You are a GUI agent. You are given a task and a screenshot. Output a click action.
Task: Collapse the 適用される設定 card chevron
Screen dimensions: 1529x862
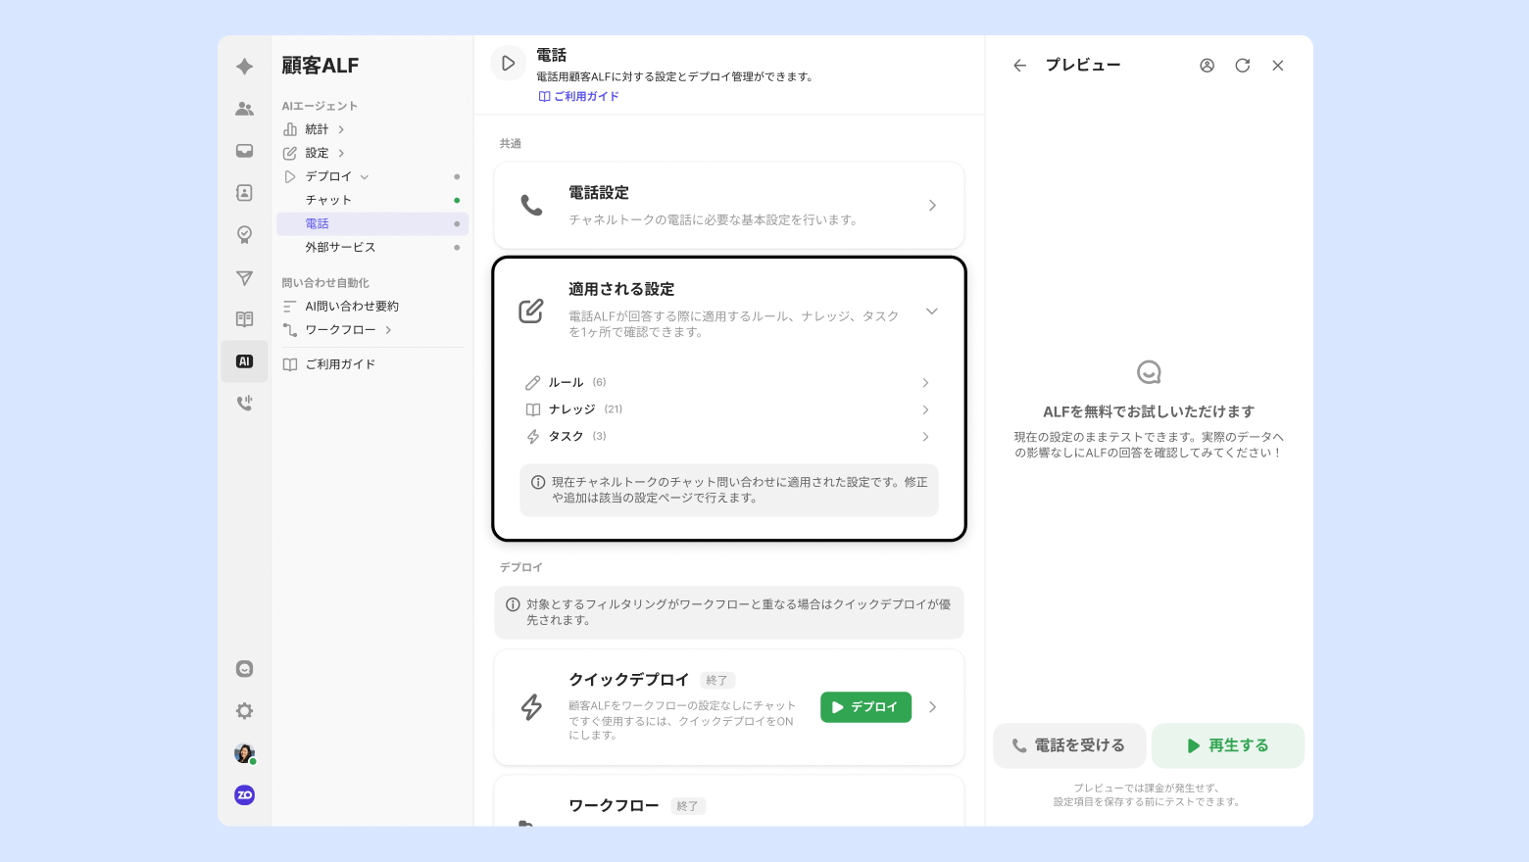(x=932, y=311)
